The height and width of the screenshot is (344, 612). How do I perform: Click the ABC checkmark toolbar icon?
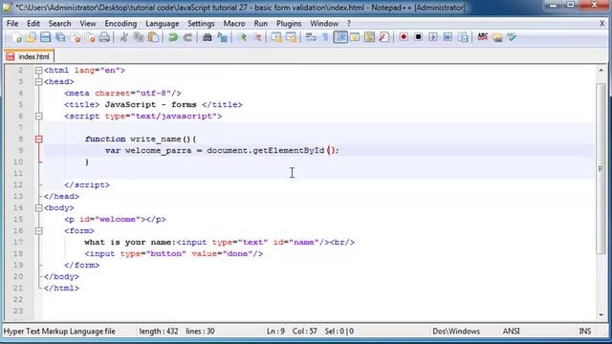click(x=512, y=37)
